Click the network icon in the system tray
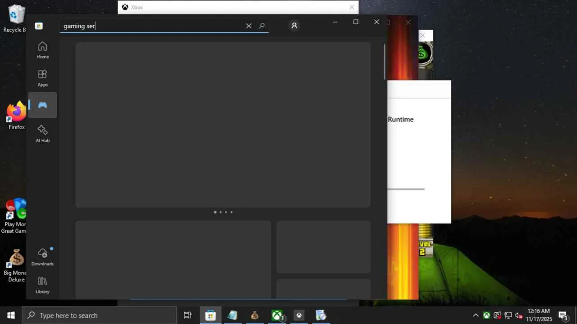Image resolution: width=577 pixels, height=324 pixels. pos(508,315)
